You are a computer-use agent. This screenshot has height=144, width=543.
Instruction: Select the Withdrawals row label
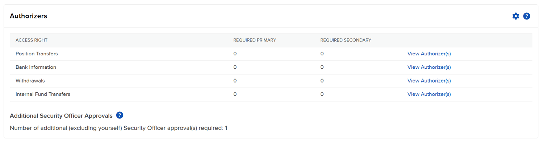pyautogui.click(x=30, y=81)
